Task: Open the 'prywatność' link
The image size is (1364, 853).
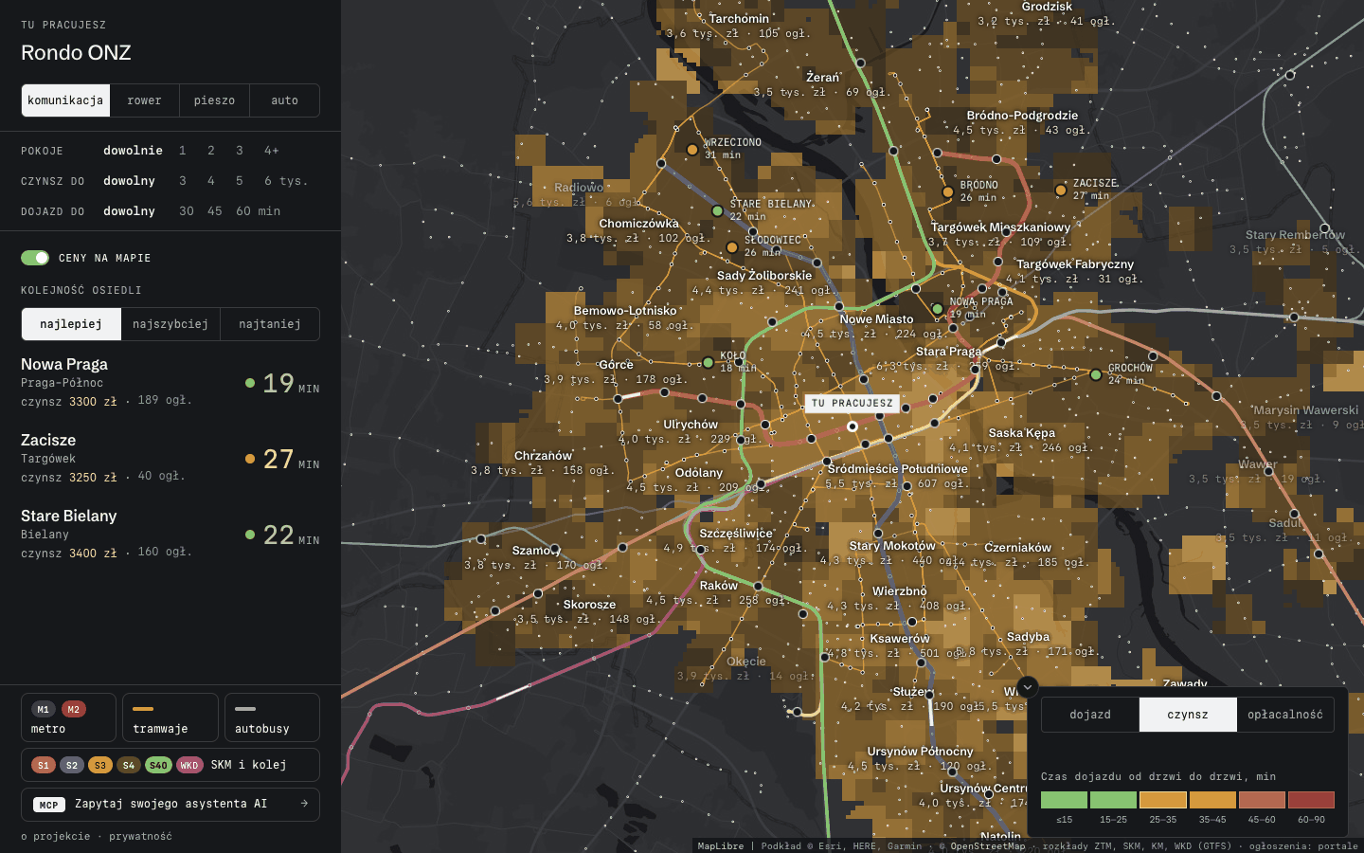Action: 140,837
